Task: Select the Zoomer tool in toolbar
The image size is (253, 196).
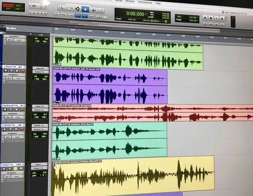Action: pos(61,7)
